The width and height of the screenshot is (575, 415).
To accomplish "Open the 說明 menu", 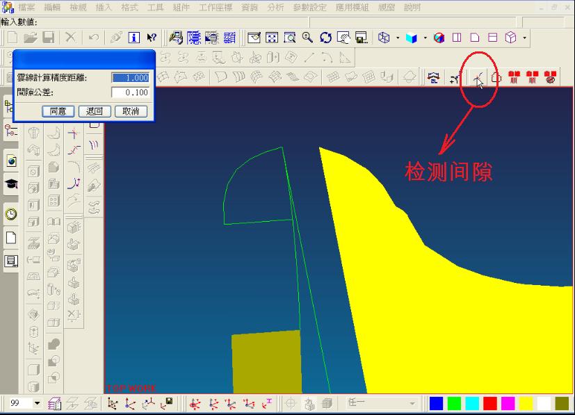I will tap(412, 8).
